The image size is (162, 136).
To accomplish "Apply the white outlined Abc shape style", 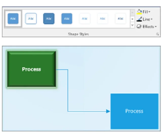I will pos(31,19).
